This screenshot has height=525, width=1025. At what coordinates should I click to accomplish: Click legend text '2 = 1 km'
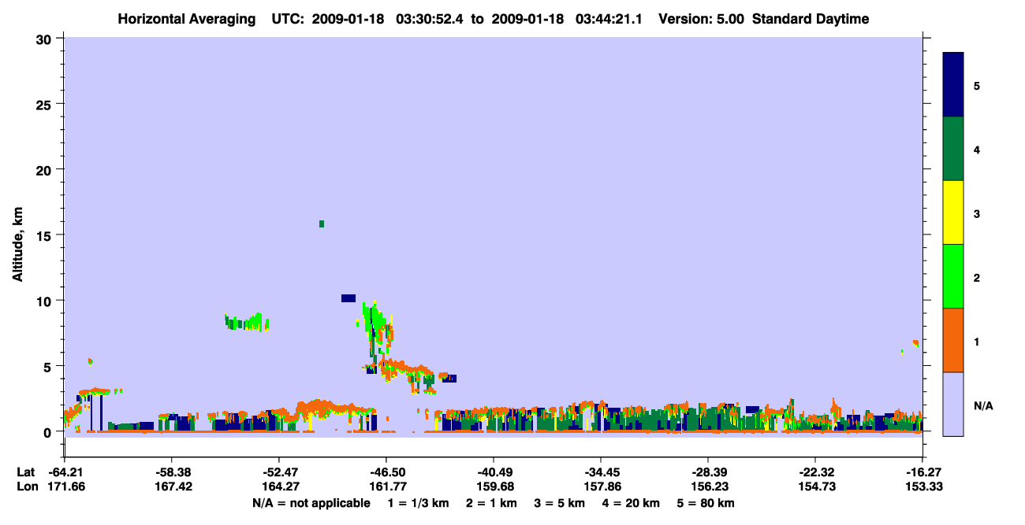[494, 503]
